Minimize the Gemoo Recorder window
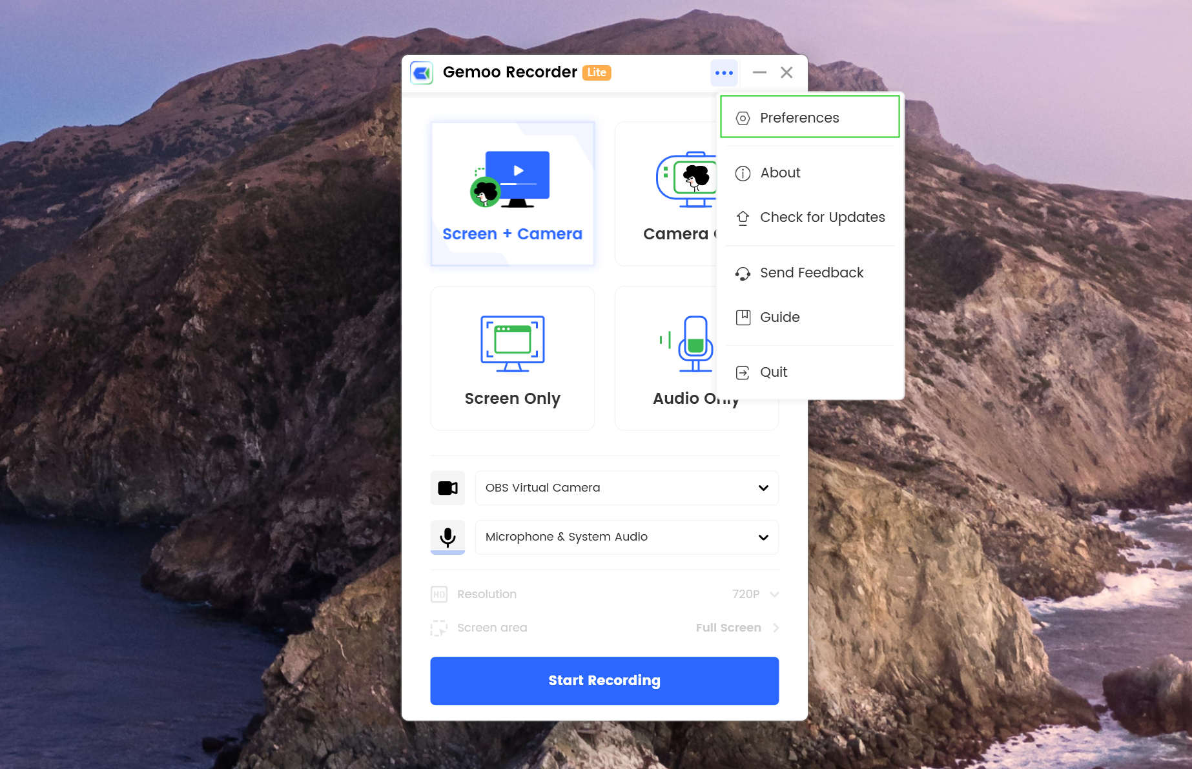 click(x=759, y=73)
